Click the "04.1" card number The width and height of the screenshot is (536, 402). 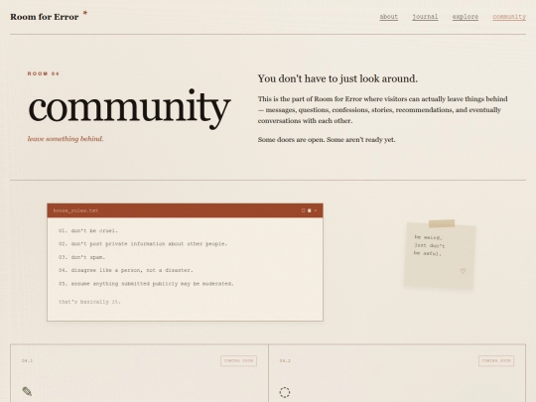pos(28,360)
